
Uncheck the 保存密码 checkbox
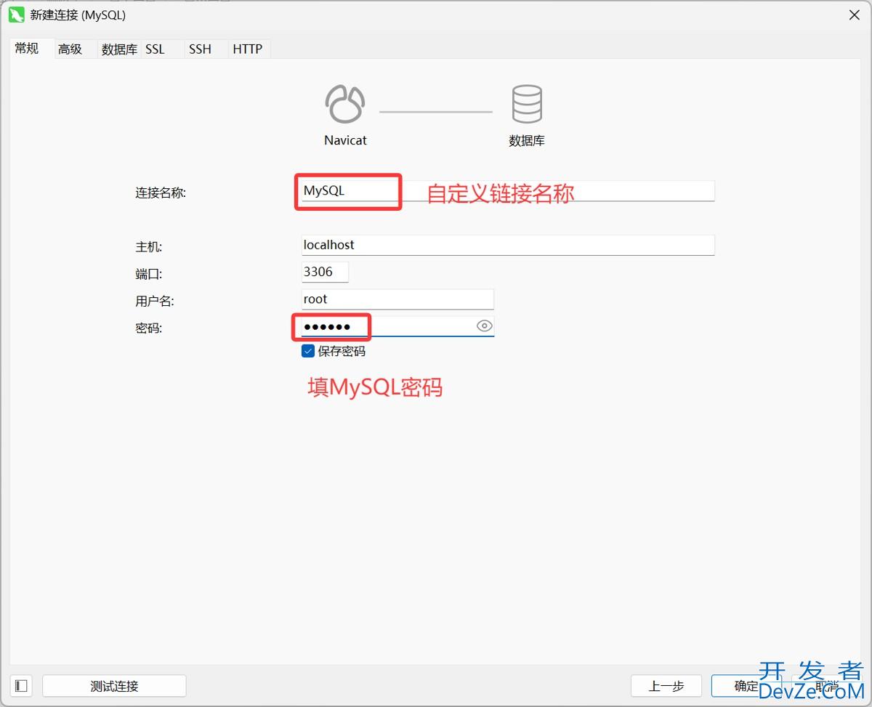click(308, 351)
